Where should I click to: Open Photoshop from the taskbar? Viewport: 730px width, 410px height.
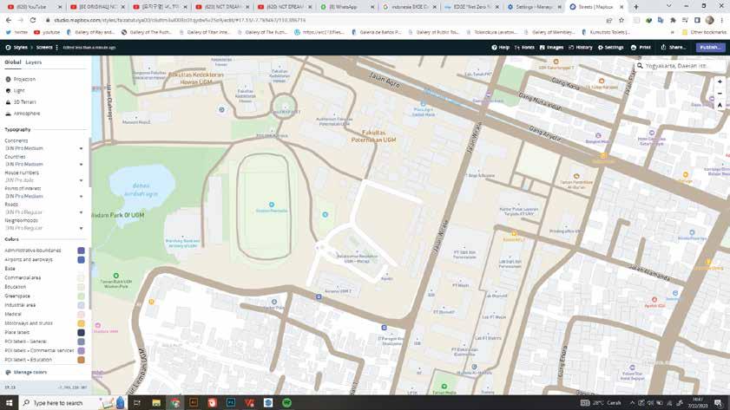click(230, 402)
